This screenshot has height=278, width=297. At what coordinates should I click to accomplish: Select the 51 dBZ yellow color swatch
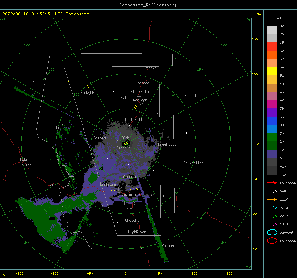coord(272,71)
